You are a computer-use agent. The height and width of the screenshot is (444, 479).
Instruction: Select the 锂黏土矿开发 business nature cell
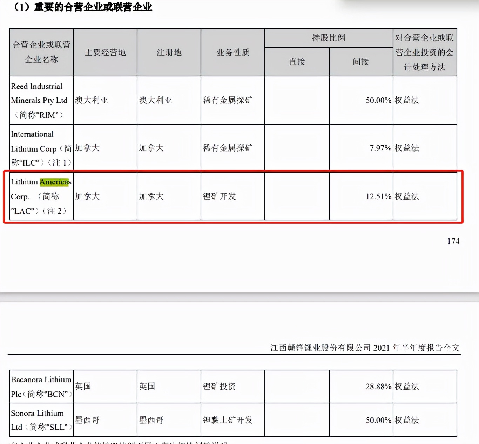tap(228, 420)
